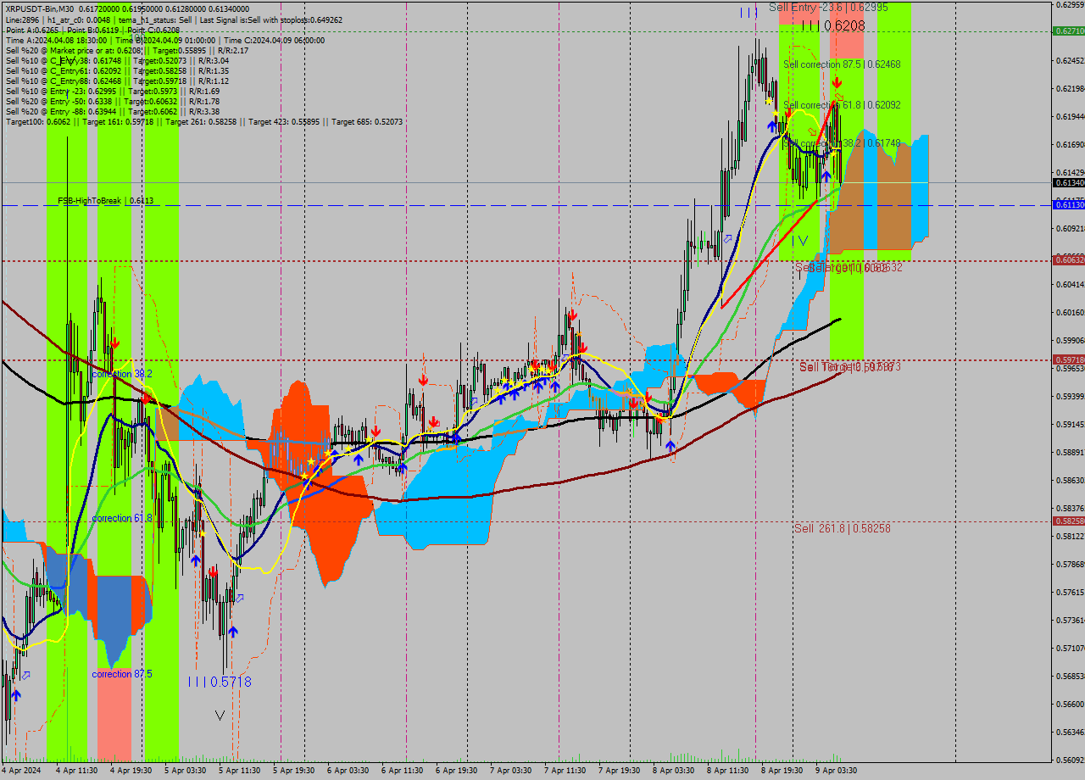
Task: Select the 'Target100: 0.6062' targets line
Action: pos(203,121)
